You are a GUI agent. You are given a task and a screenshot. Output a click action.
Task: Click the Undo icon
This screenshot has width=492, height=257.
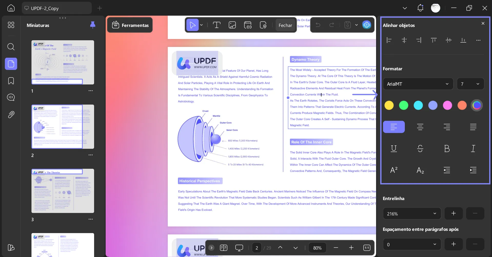318,25
